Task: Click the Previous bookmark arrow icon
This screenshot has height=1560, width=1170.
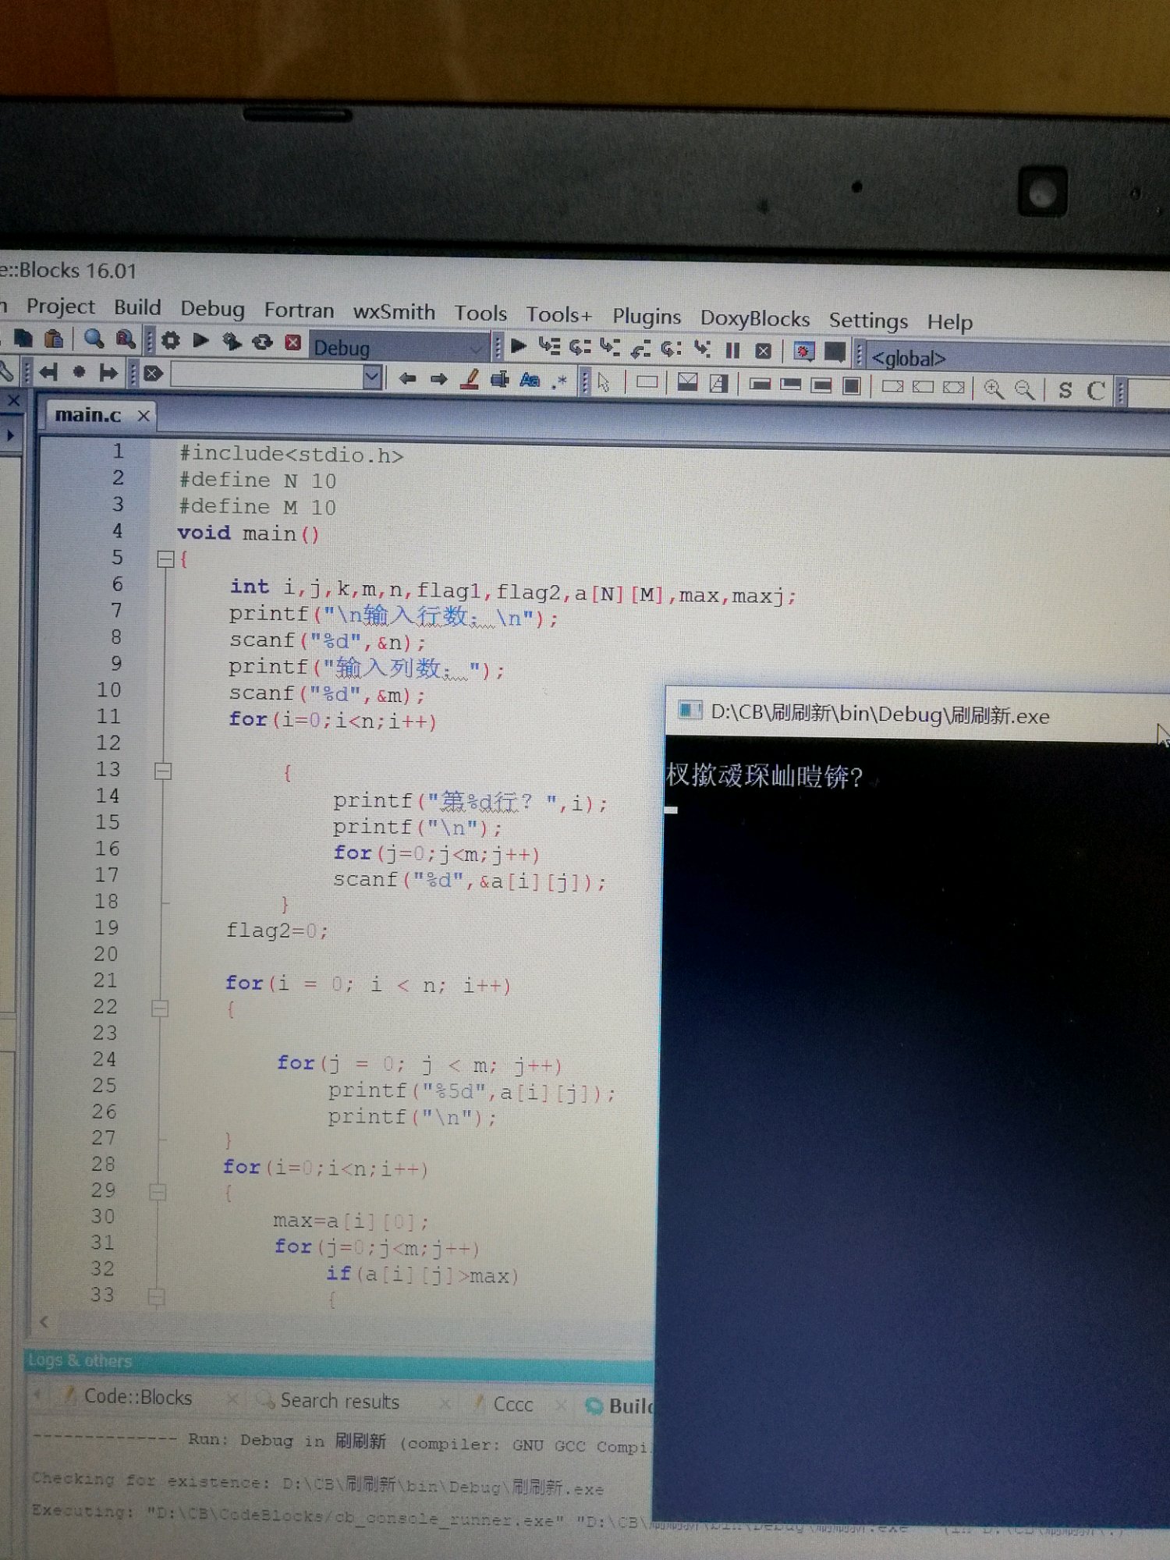Action: (48, 372)
